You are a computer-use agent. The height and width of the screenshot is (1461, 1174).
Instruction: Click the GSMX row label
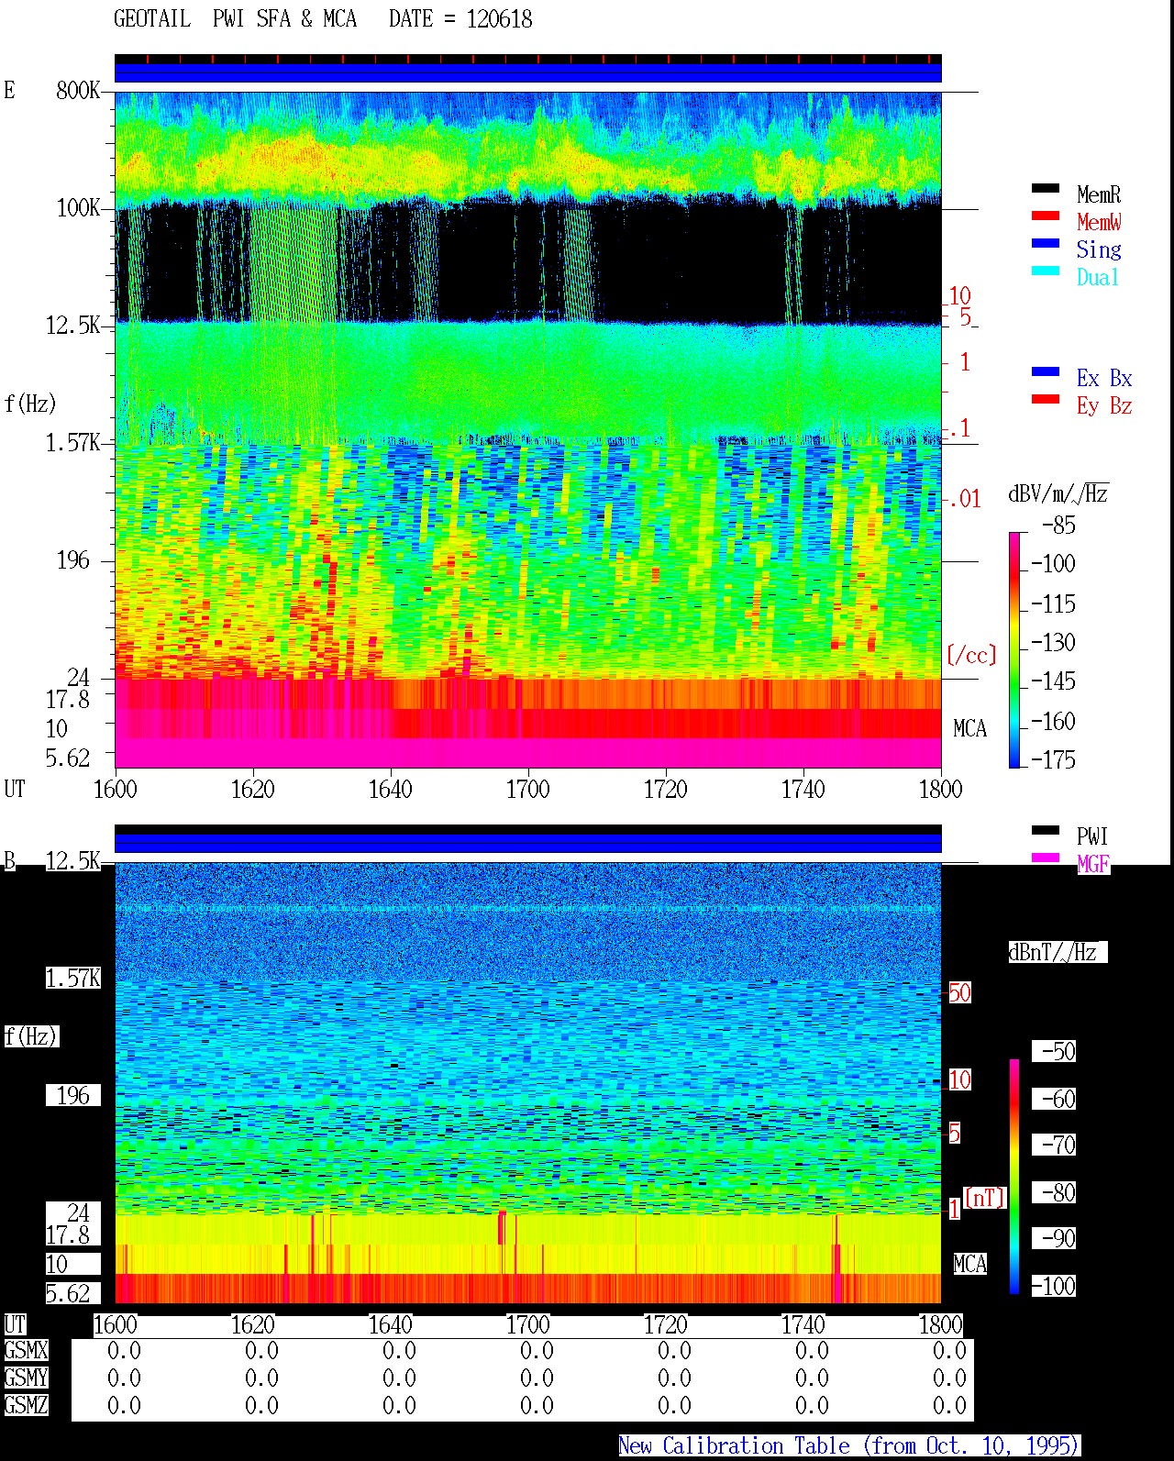tap(26, 1351)
